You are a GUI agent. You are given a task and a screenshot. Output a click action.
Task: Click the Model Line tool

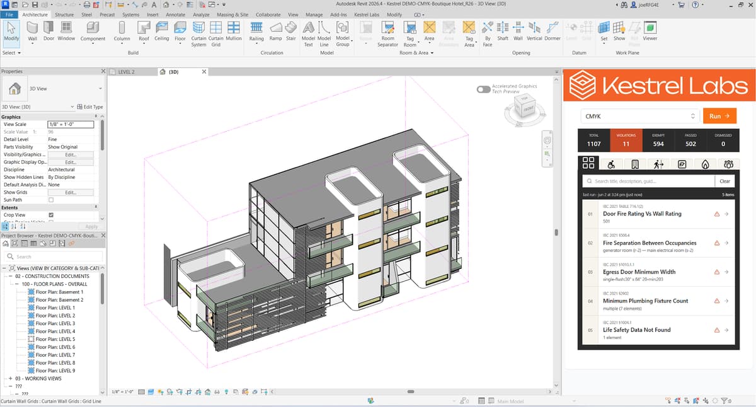pyautogui.click(x=324, y=34)
